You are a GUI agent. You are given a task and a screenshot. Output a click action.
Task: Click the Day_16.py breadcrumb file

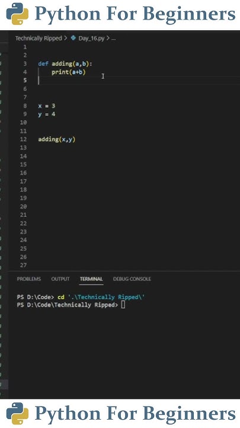point(91,38)
